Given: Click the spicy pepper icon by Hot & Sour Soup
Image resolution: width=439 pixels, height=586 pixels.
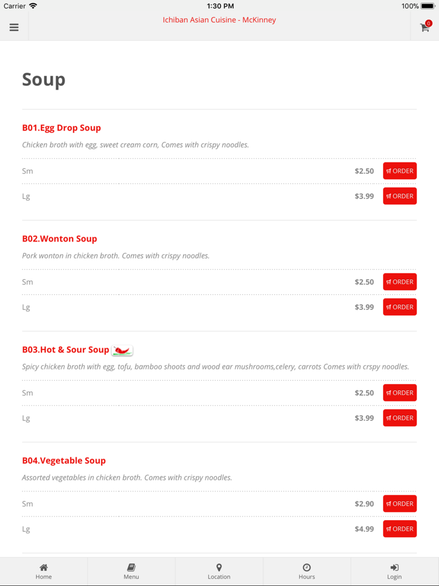Looking at the screenshot, I should [x=122, y=350].
